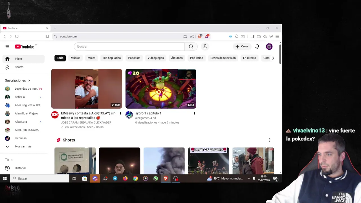
Task: Open the Brave Wallet icon
Action: 259,36
